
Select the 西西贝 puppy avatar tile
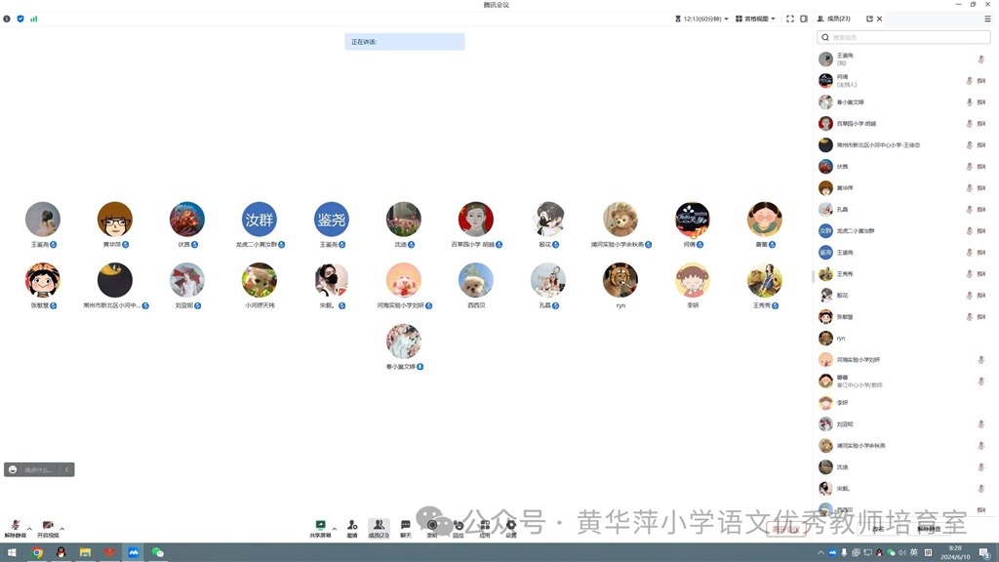coord(476,280)
